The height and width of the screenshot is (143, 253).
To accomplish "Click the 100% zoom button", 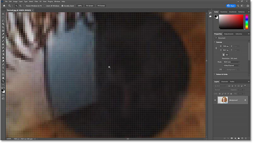I will (79, 6).
